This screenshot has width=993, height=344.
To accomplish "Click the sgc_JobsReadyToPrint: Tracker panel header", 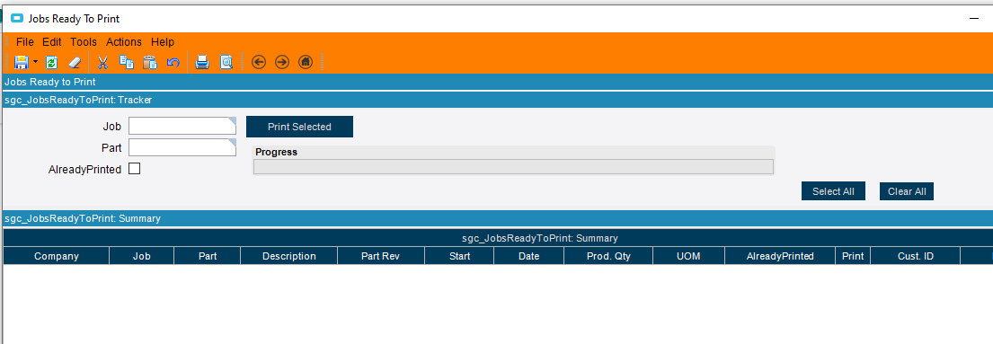I will [x=498, y=100].
